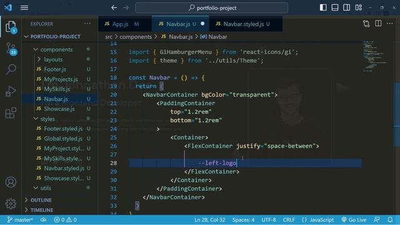Toggle the secondary side bar layout icon
400x225 pixels.
347,7
